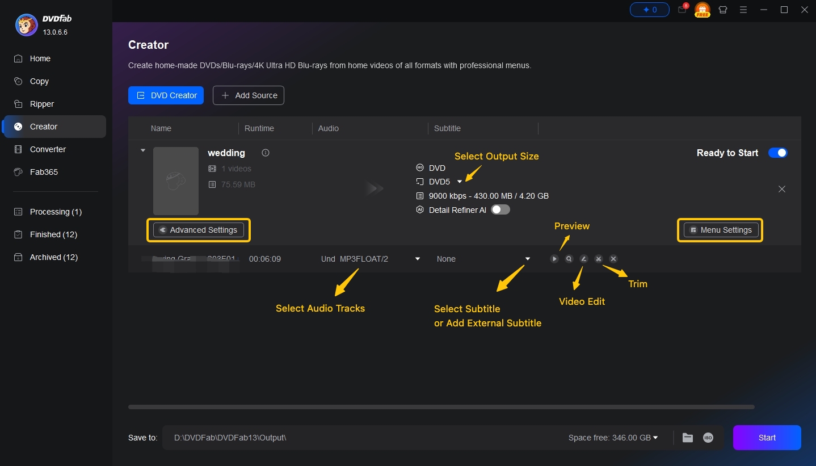Screen dimensions: 816x466
Task: Click the horizontal scrollbar below the list
Action: tap(441, 407)
